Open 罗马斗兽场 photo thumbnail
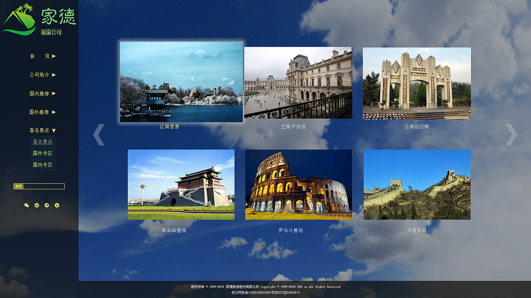The width and height of the screenshot is (531, 298). 299,185
